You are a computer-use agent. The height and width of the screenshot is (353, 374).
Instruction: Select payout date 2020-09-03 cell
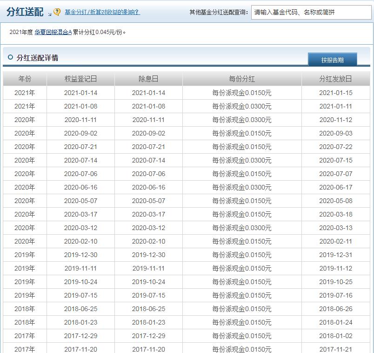[x=335, y=133]
